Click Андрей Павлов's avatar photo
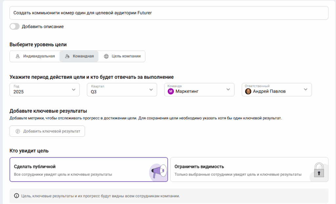This screenshot has height=204, width=336. 248,91
